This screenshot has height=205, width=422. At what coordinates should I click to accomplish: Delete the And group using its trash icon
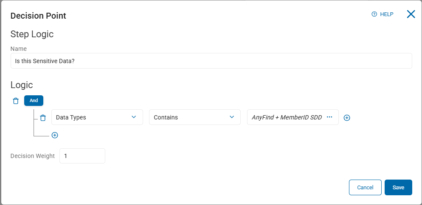pos(16,101)
